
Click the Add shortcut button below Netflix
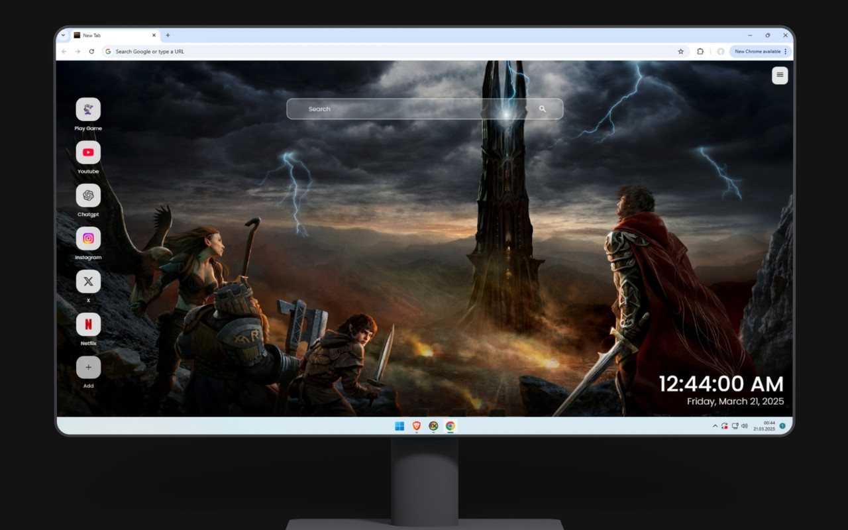[x=88, y=366]
